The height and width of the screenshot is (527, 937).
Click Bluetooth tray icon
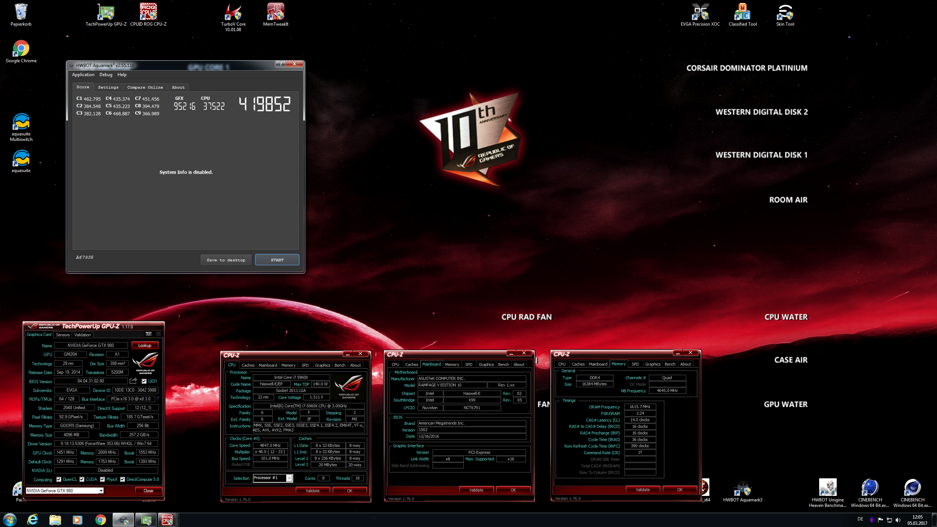point(871,520)
